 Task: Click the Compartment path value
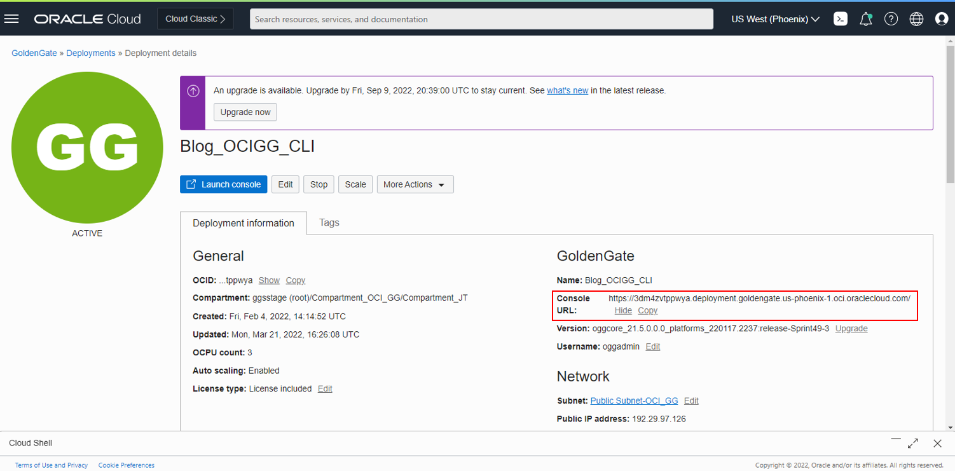[x=359, y=298]
